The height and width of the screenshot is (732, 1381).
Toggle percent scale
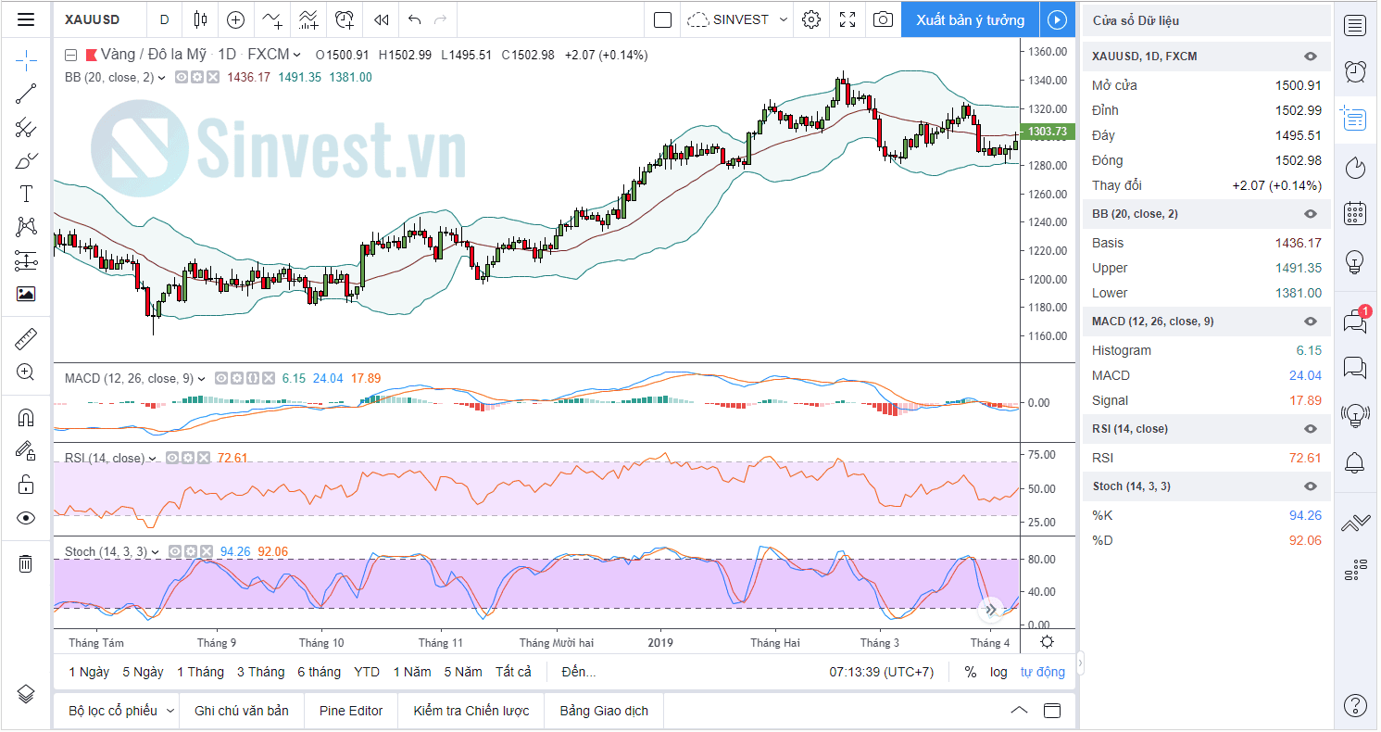(x=971, y=672)
